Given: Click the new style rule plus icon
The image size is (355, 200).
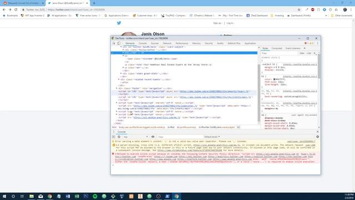Looking at the screenshot, I should (315, 53).
